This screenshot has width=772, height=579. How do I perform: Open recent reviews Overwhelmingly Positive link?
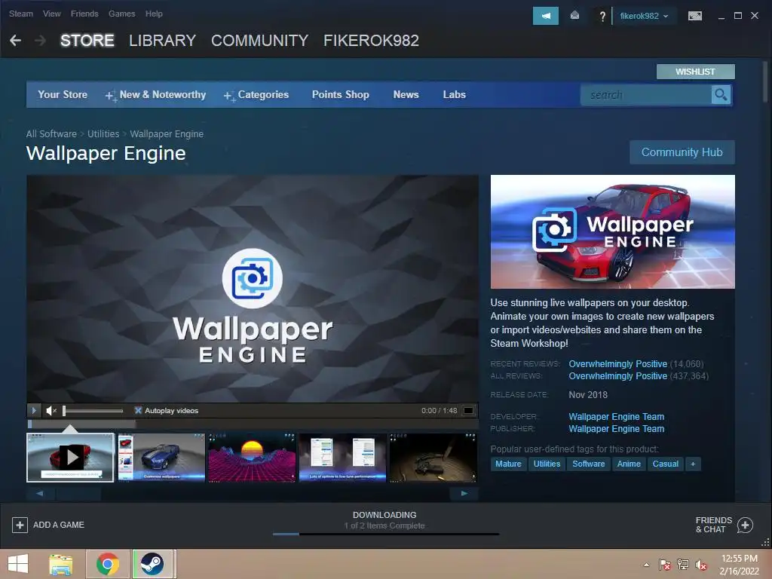(x=618, y=364)
